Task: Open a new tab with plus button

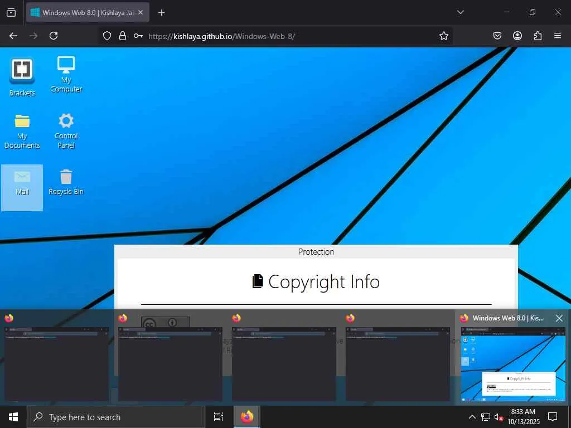Action: point(161,13)
